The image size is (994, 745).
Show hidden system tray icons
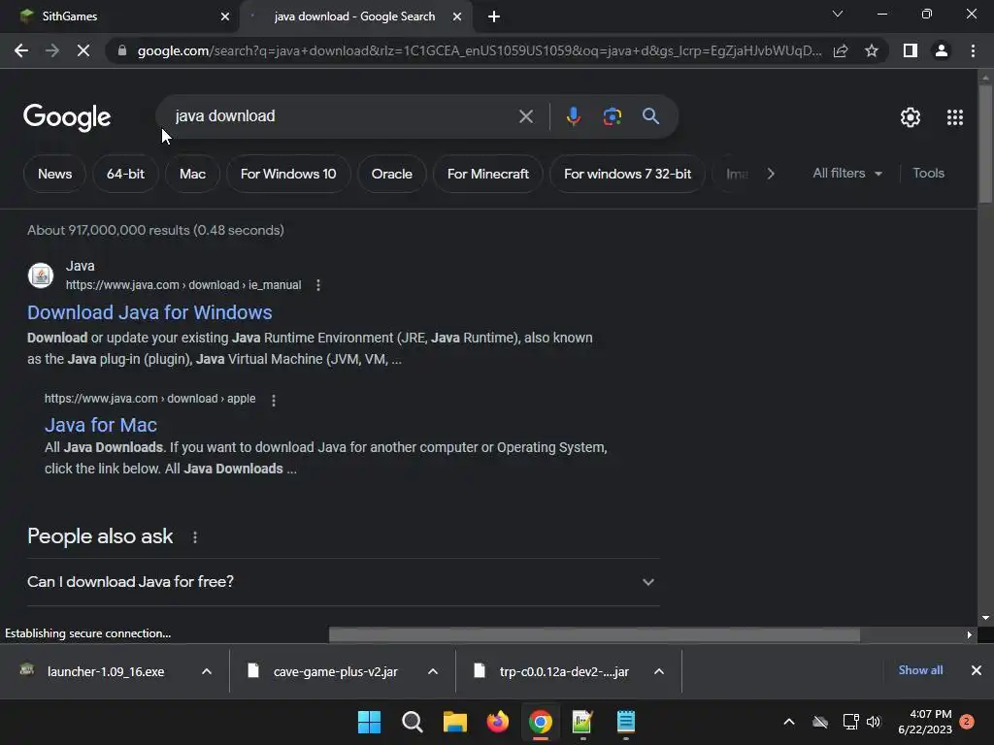[789, 722]
